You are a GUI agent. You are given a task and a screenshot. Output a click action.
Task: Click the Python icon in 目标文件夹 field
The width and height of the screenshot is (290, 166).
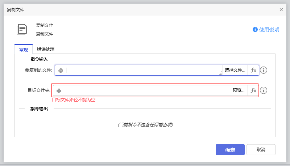point(59,91)
